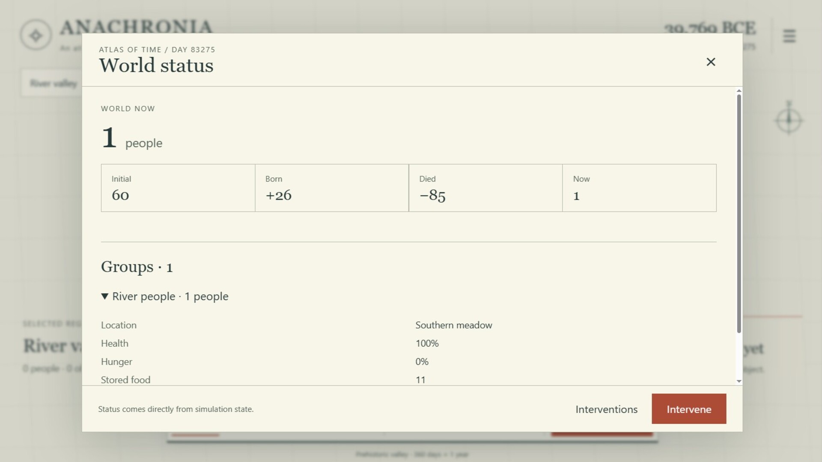
Task: Click the scrollbar up arrow
Action: [739, 91]
